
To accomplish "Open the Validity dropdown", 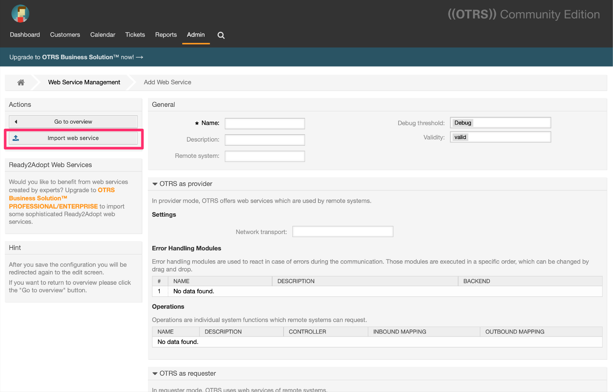I will (x=500, y=137).
